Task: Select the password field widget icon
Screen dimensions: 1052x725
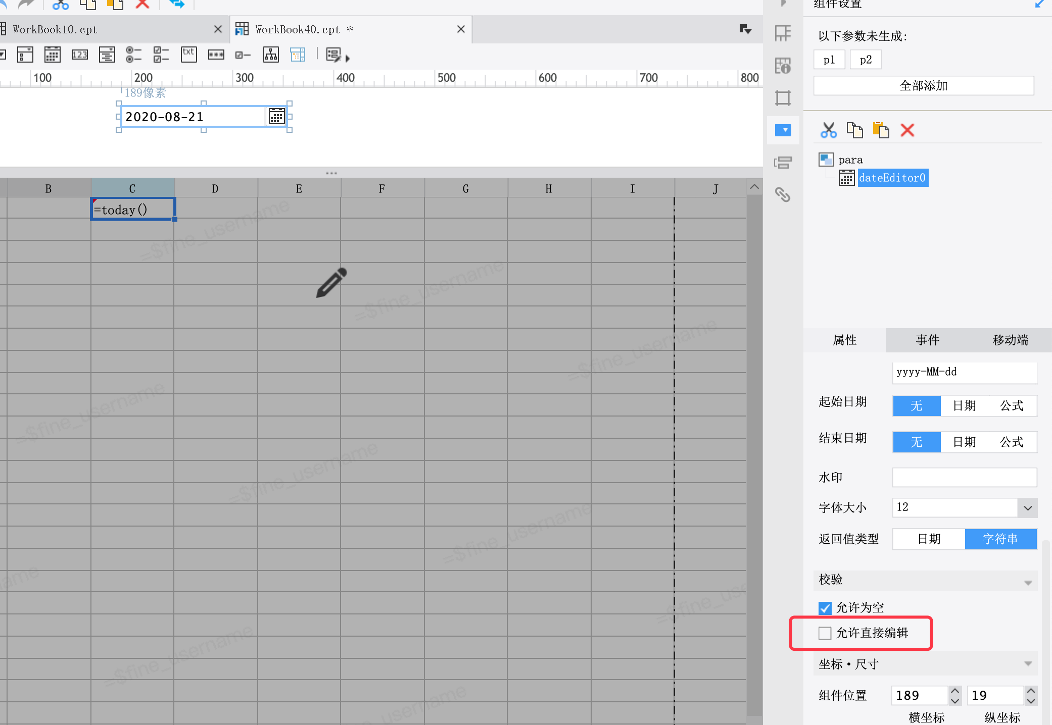Action: [x=216, y=55]
